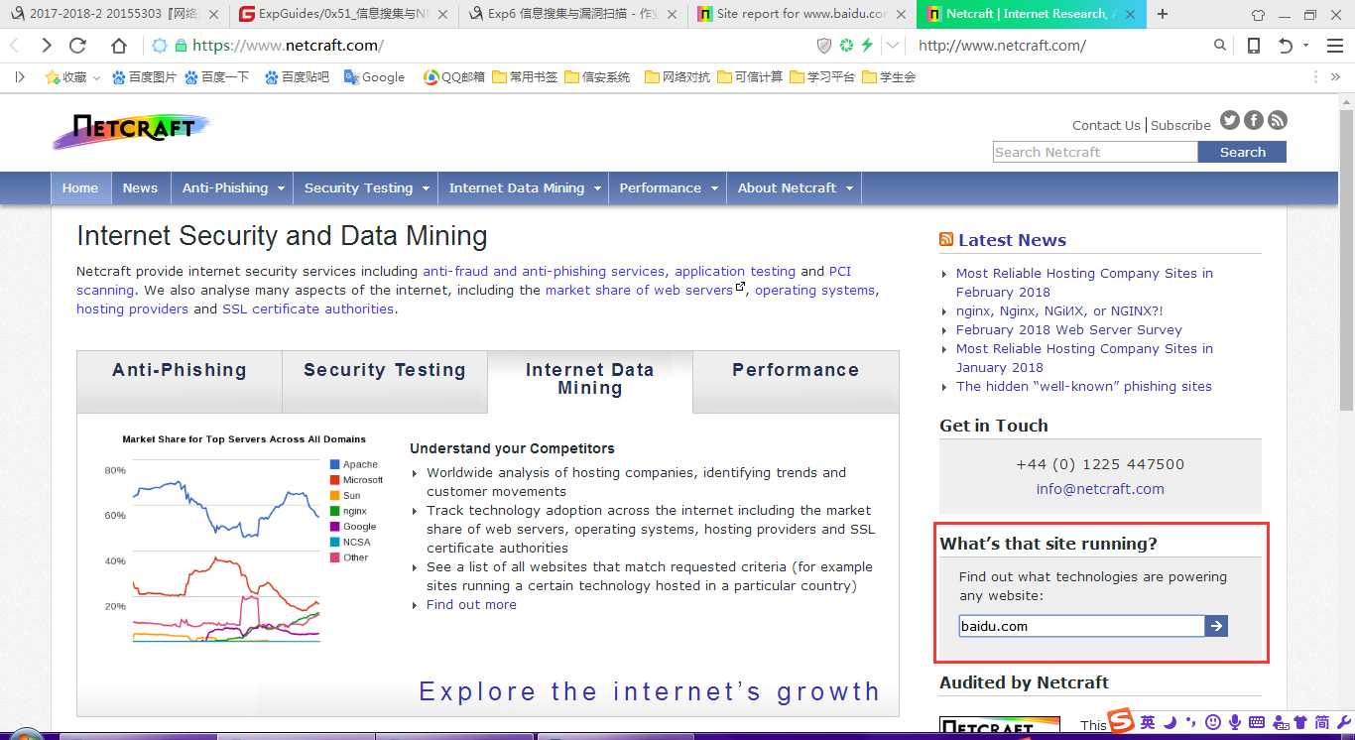Screen dimensions: 1355x740
Task: Toggle the Sogou 简 simplified Chinese mode
Action: point(1322,722)
